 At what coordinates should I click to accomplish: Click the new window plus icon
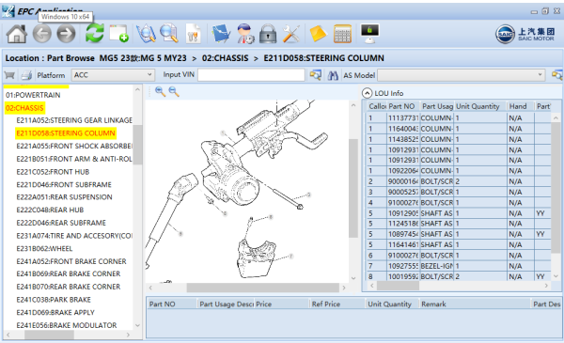click(119, 34)
